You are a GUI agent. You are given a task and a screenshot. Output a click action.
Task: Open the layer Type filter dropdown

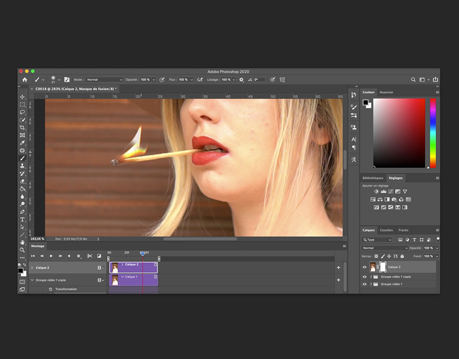[377, 240]
